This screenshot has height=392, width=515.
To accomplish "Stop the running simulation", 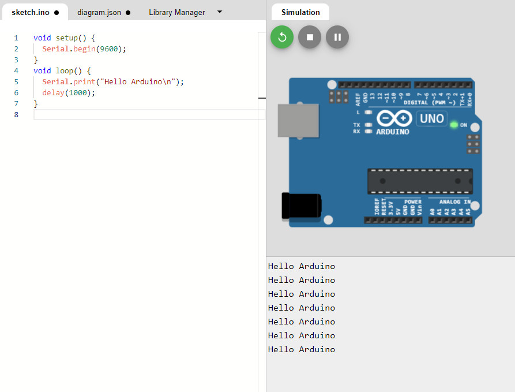I will (x=310, y=37).
